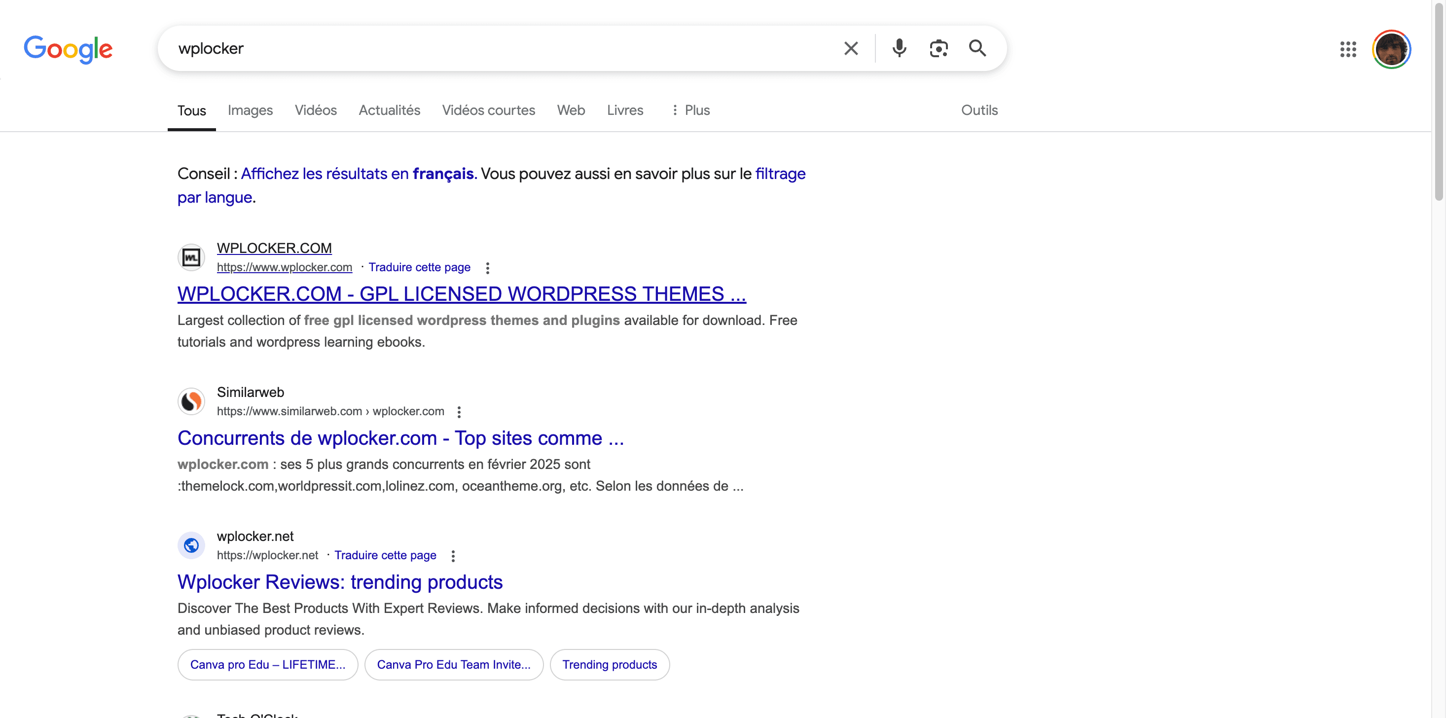Open the Google apps grid

[x=1348, y=49]
